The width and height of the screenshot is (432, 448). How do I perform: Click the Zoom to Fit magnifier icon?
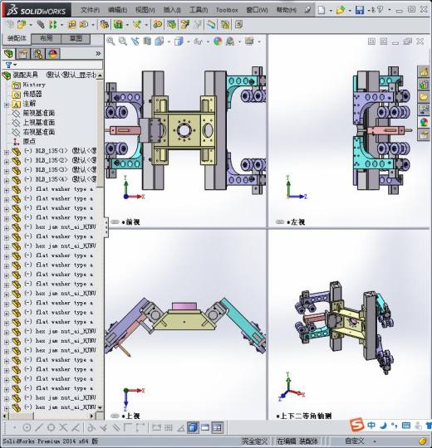(110, 41)
